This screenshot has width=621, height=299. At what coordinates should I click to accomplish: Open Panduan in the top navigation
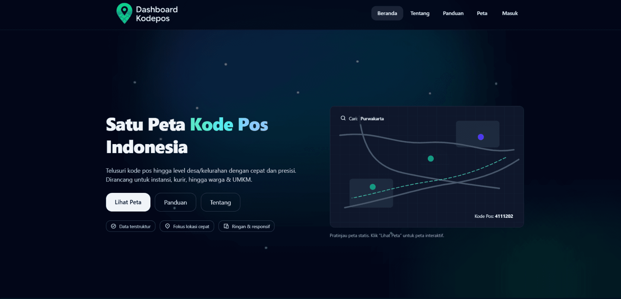(453, 13)
